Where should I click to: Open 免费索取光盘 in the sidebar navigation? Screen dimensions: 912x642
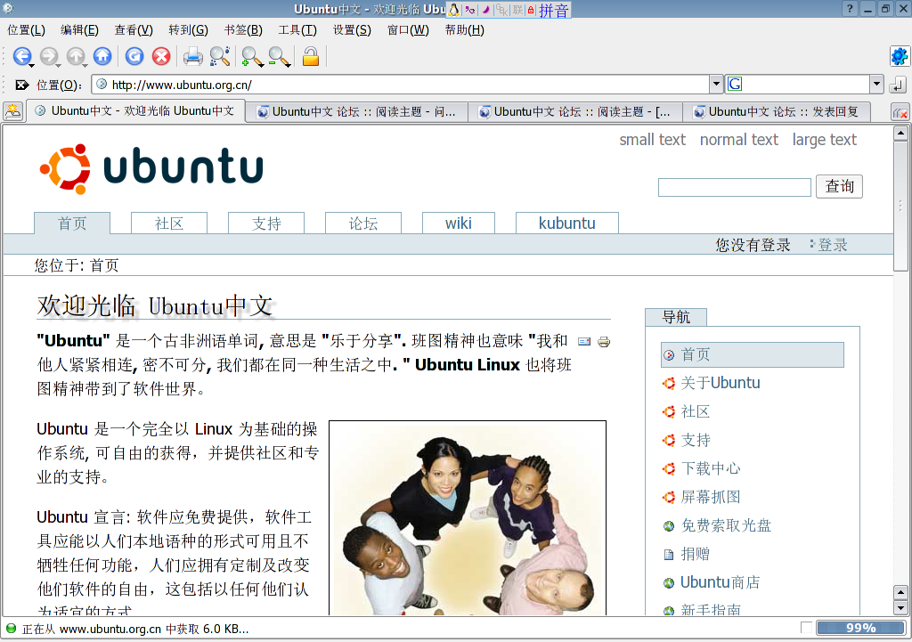point(726,525)
